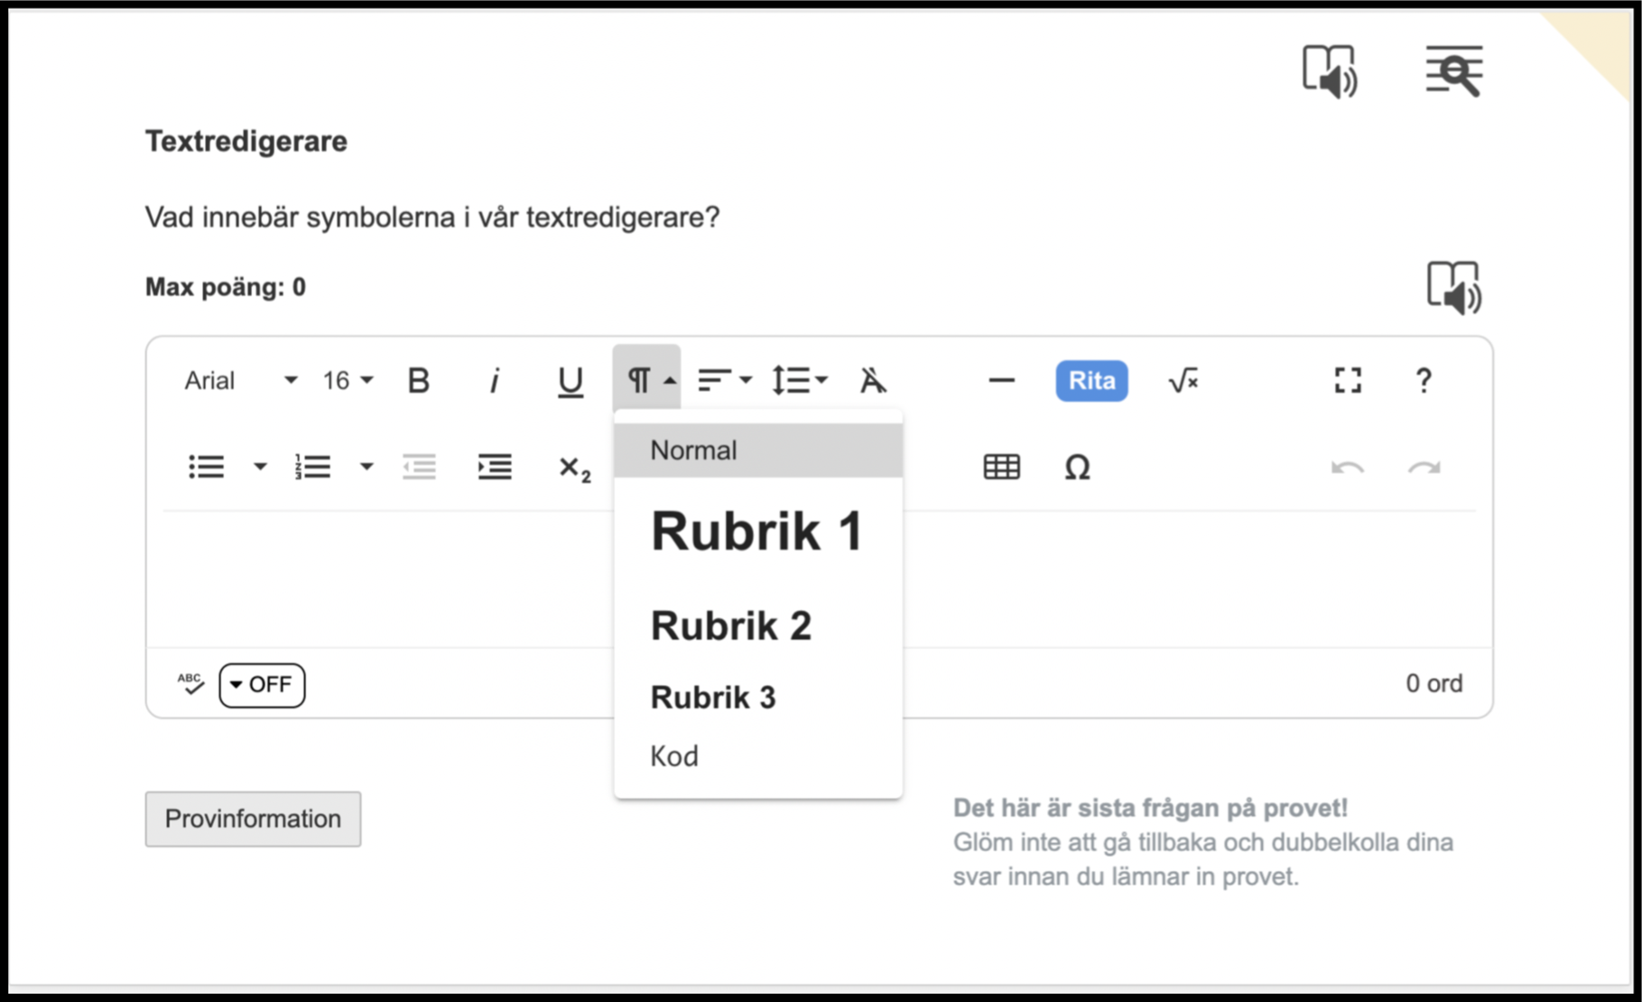Insert a numbered list
This screenshot has height=1002, width=1642.
click(312, 467)
